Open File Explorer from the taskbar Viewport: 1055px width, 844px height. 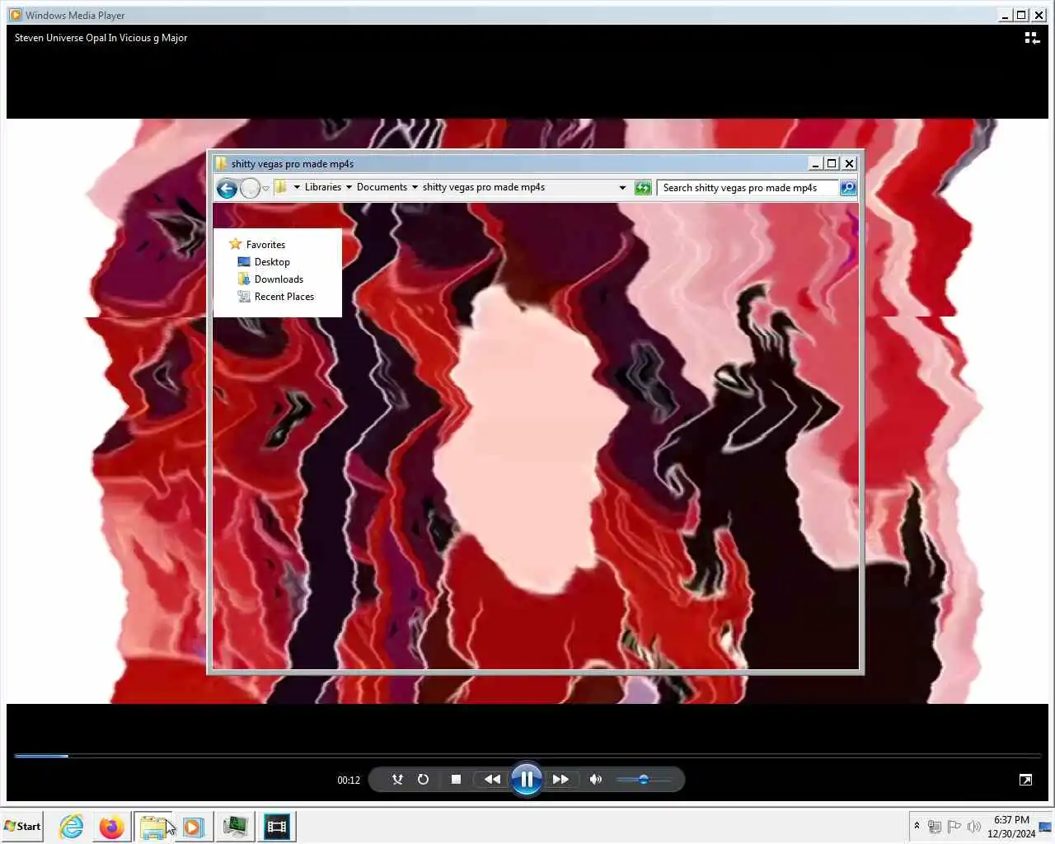[153, 826]
